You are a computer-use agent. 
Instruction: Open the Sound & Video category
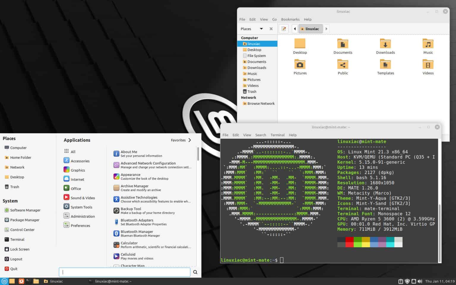[x=82, y=197]
